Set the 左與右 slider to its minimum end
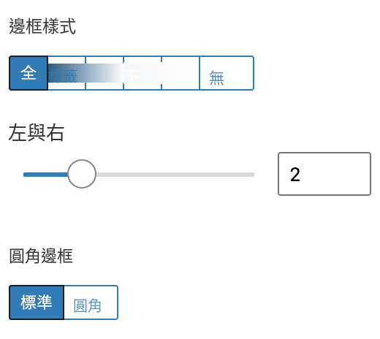The height and width of the screenshot is (339, 380). click(x=24, y=175)
